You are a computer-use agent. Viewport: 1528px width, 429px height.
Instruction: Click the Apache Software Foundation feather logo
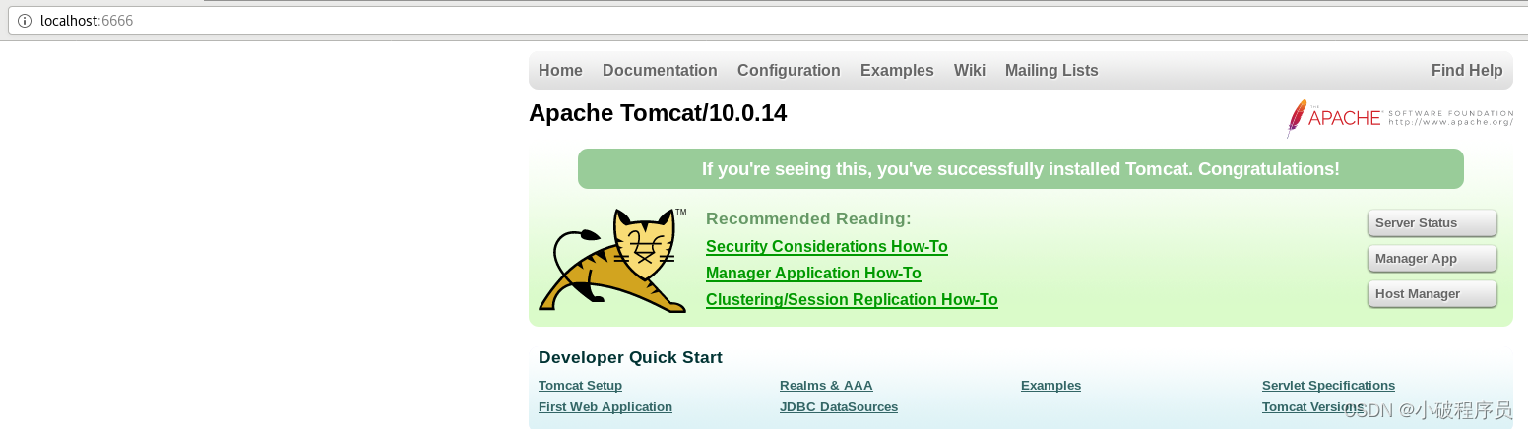(1399, 118)
